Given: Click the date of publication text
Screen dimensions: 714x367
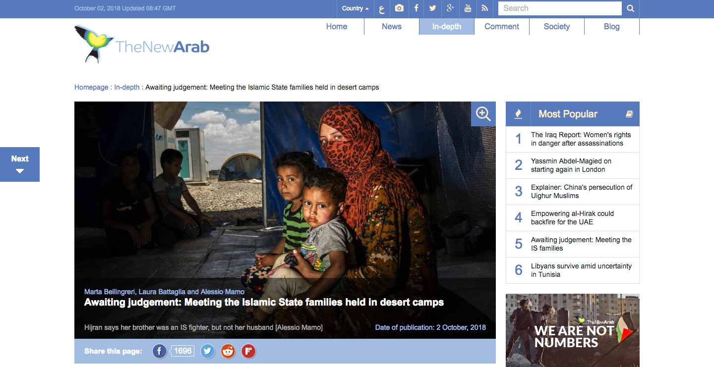Looking at the screenshot, I should (430, 327).
